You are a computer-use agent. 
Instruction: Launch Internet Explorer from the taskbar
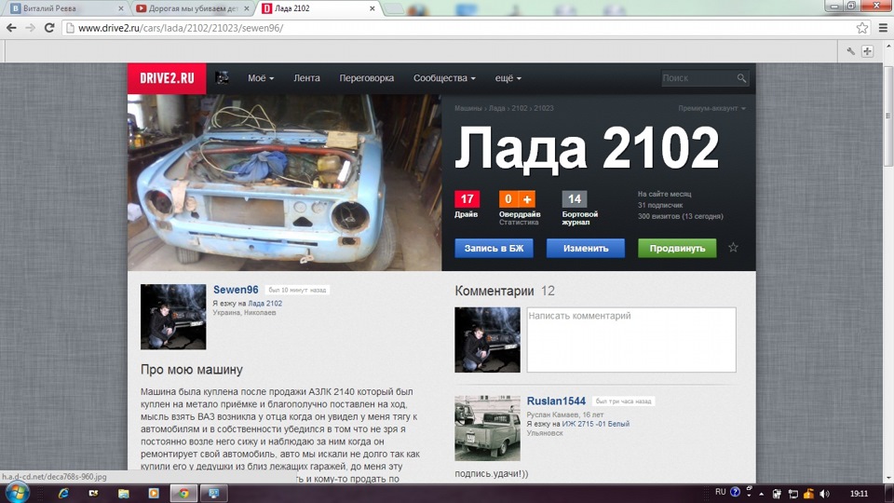coord(63,493)
